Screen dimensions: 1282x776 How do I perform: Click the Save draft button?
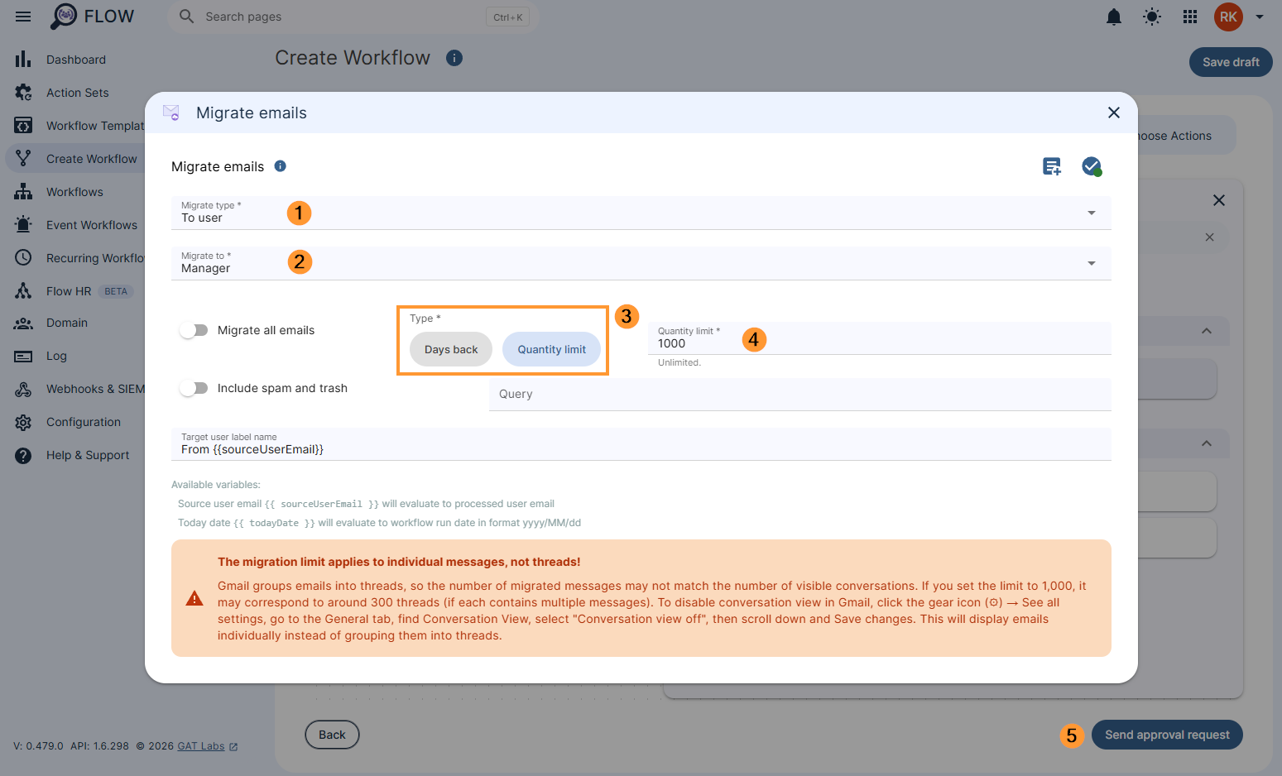point(1231,62)
